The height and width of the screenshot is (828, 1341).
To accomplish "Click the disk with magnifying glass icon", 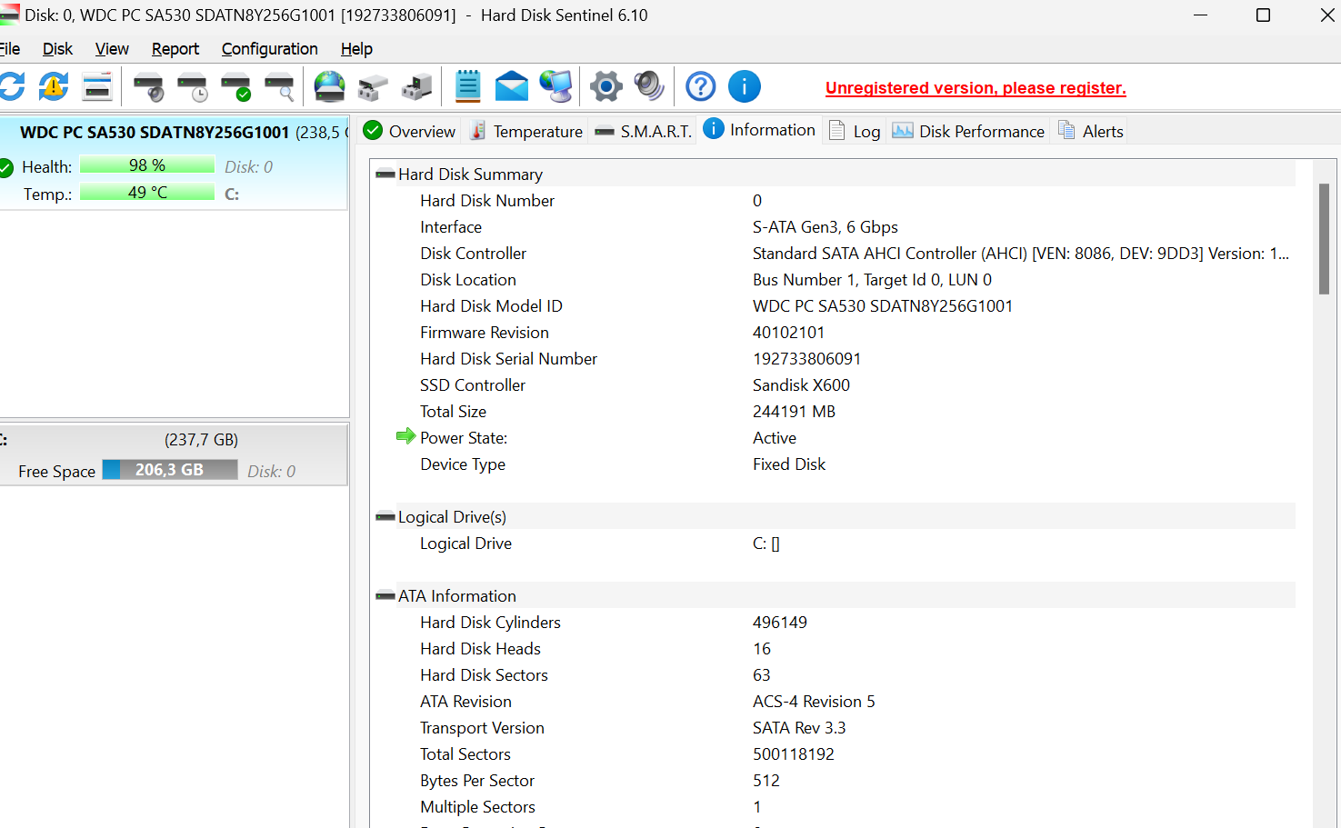I will (279, 87).
